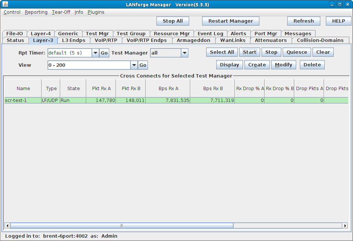Sort by Pkt Rx A column
Viewport: 353px width, 241px height.
(101, 89)
